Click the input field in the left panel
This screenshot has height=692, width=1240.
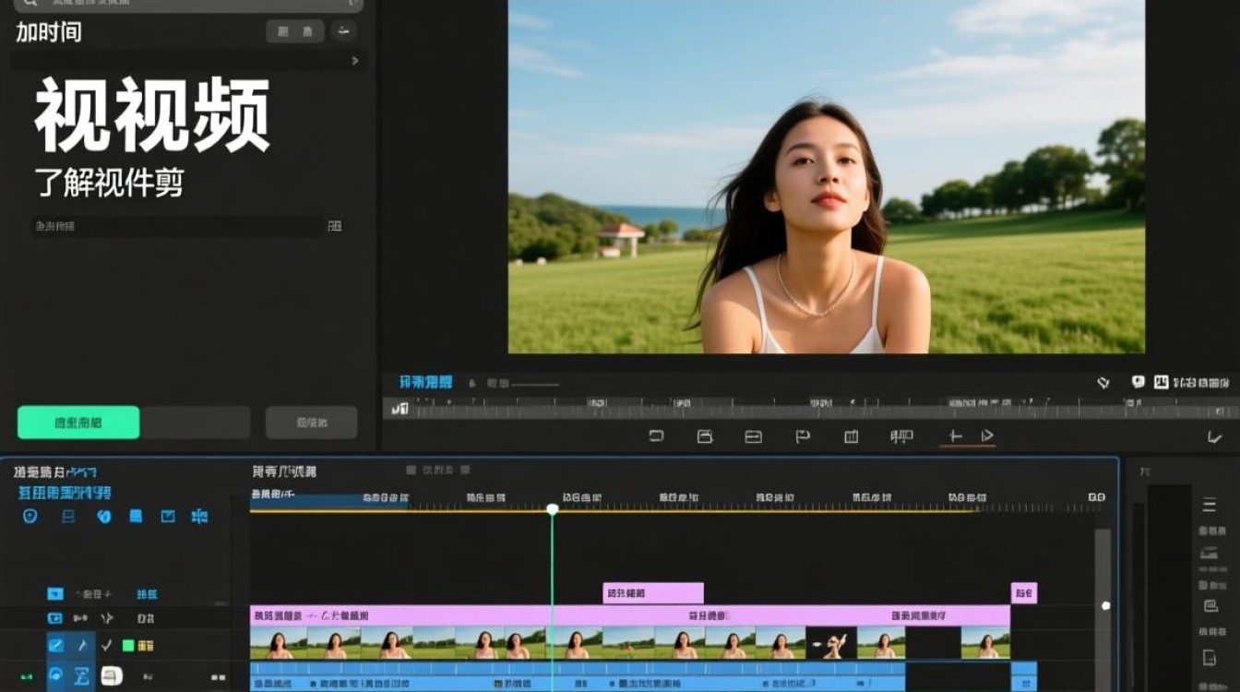pos(177,226)
